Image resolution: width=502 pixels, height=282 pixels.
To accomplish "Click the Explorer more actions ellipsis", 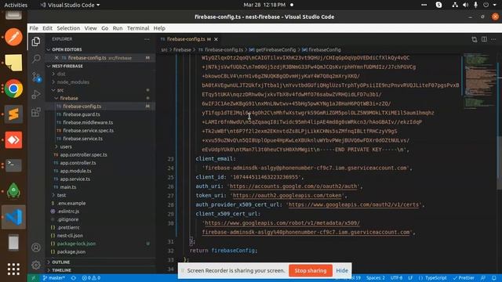I will (147, 39).
